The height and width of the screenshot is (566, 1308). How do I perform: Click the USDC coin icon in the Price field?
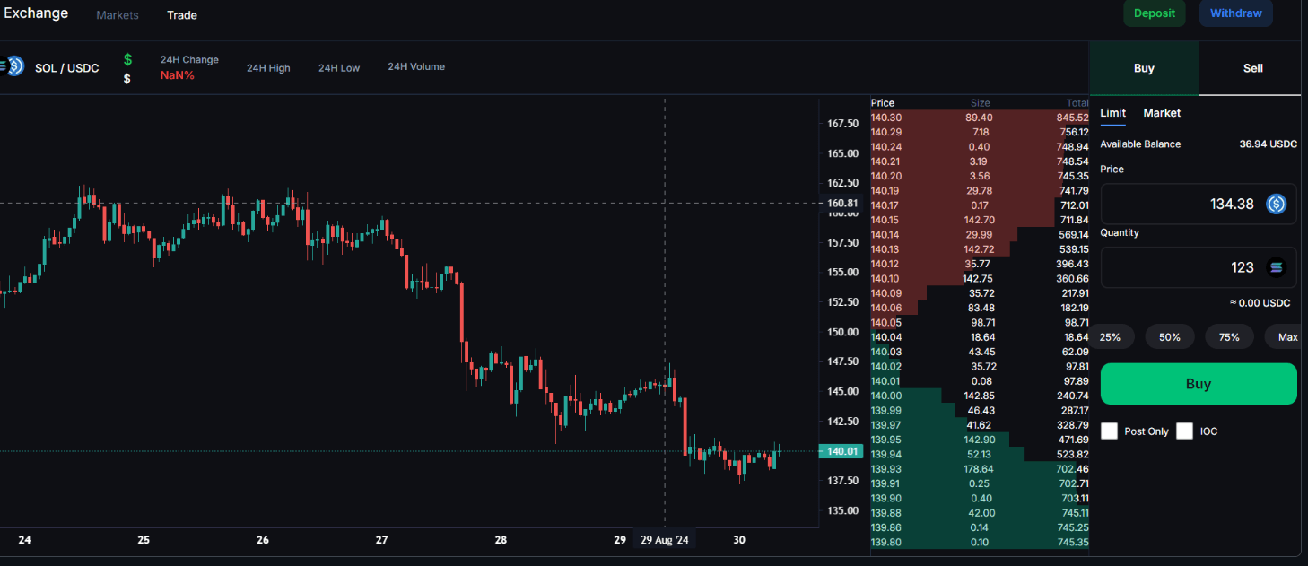(1275, 204)
